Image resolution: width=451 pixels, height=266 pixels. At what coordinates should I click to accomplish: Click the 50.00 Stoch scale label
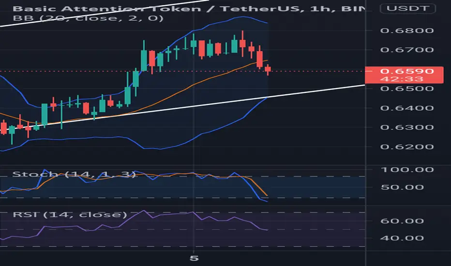pyautogui.click(x=402, y=187)
